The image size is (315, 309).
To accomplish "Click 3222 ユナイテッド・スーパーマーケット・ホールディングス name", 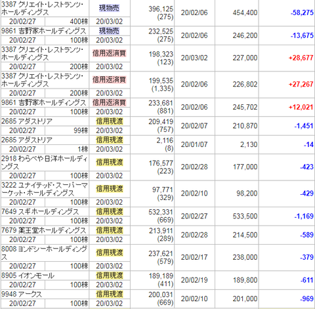I will tap(44, 189).
